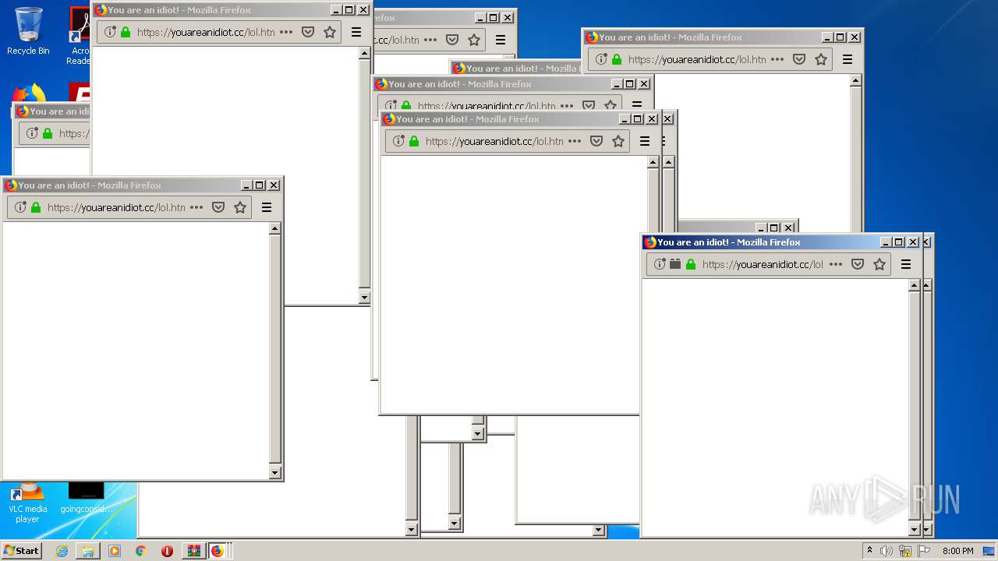Open the hamburger menu in the top-center background window
998x561 pixels.
(x=501, y=40)
